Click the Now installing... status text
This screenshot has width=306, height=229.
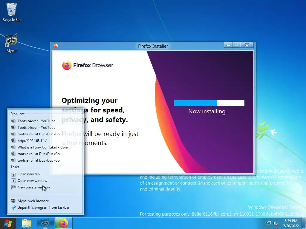point(209,112)
